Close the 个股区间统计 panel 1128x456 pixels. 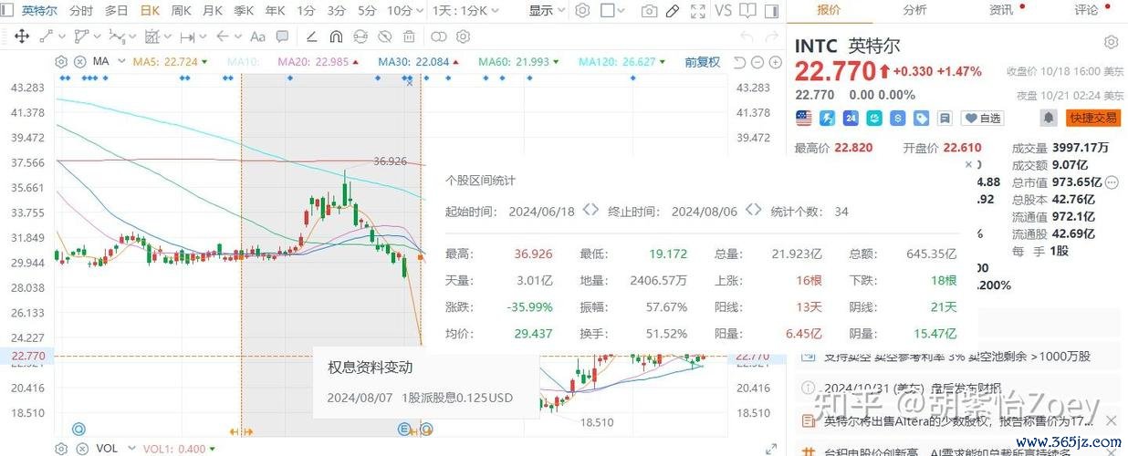point(968,165)
